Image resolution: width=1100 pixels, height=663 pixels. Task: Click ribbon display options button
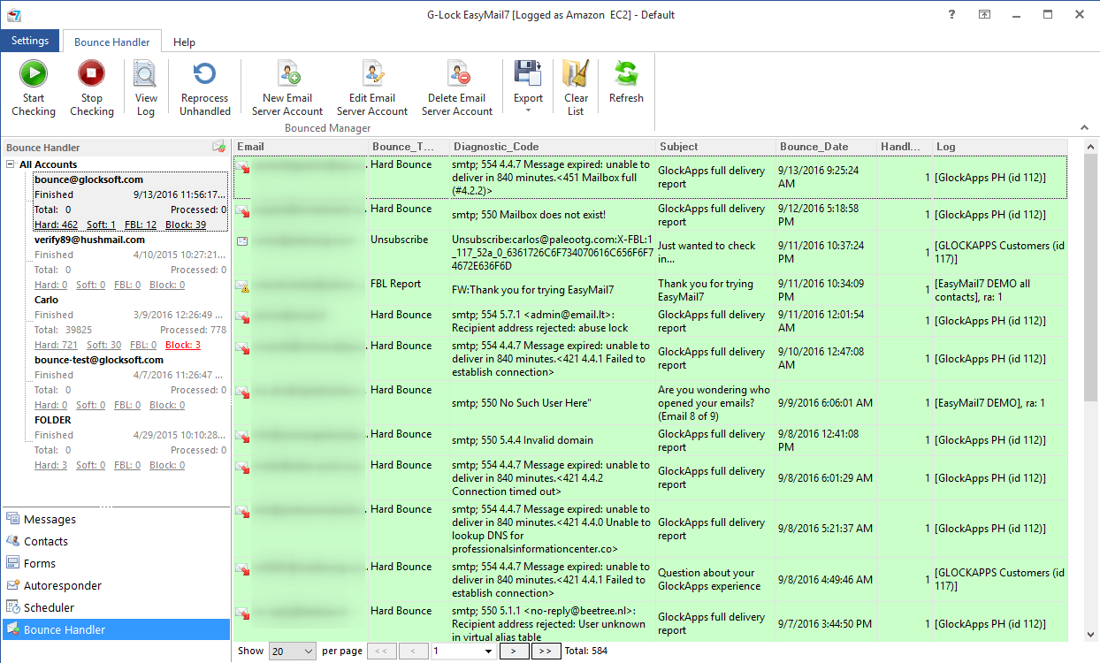(984, 14)
